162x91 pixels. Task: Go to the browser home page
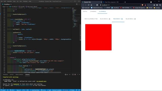[x=91, y=5]
